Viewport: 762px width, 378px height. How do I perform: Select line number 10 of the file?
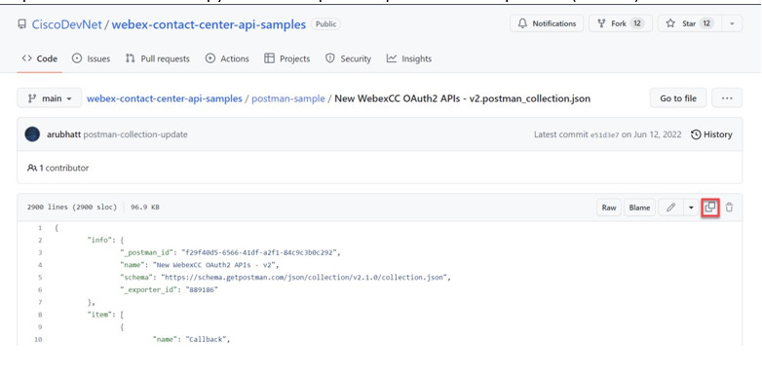coord(38,339)
